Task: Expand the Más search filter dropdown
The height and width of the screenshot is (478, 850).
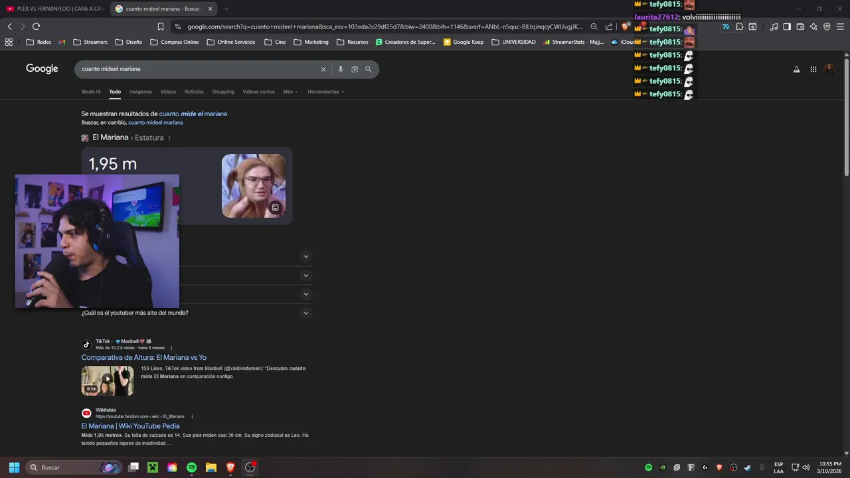Action: click(x=290, y=92)
